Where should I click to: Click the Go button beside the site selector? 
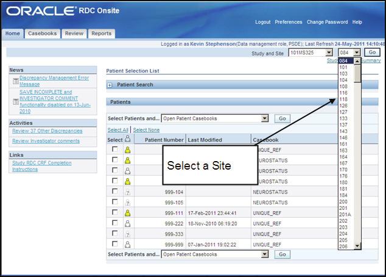[372, 52]
